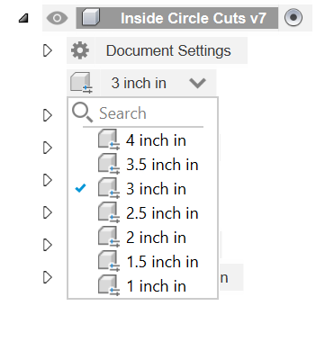Expand the tree row level with the Search field
Image resolution: width=325 pixels, height=351 pixels.
click(x=48, y=115)
